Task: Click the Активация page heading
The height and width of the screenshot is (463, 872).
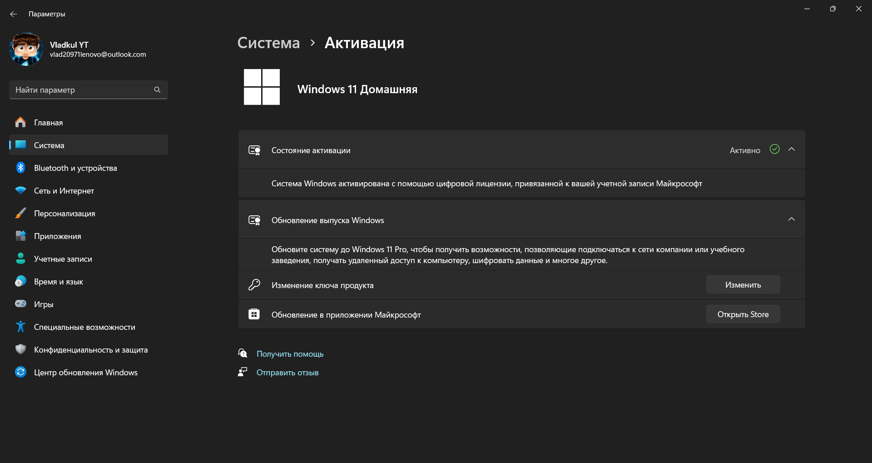Action: click(x=364, y=43)
